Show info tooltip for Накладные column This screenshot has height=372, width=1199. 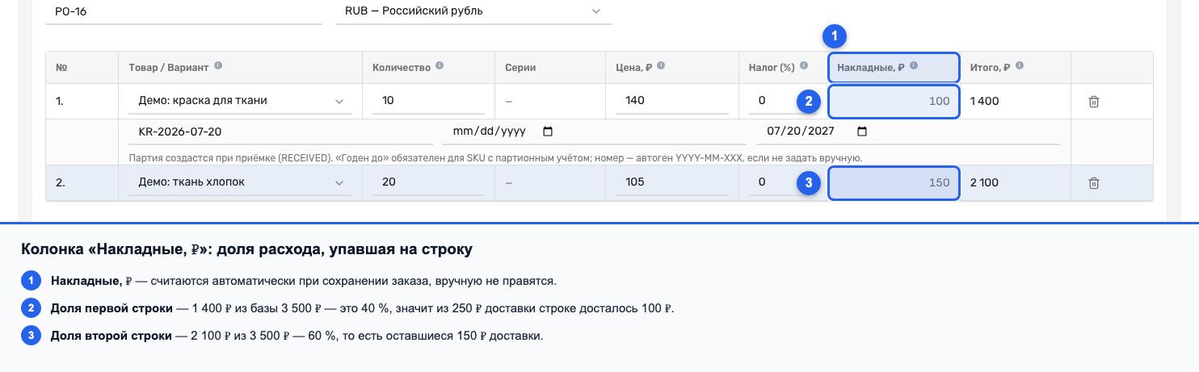(914, 67)
